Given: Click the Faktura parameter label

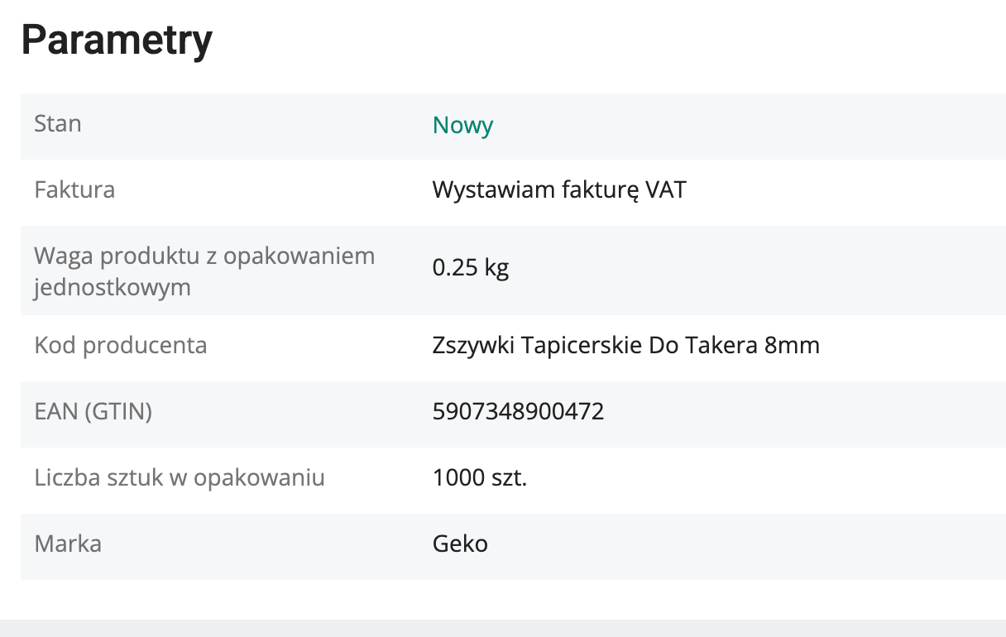Looking at the screenshot, I should click(x=74, y=190).
